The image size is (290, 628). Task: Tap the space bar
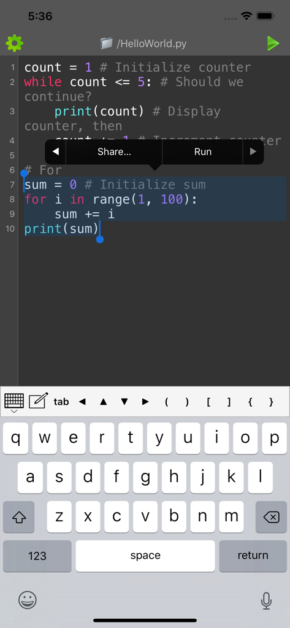coord(145,556)
